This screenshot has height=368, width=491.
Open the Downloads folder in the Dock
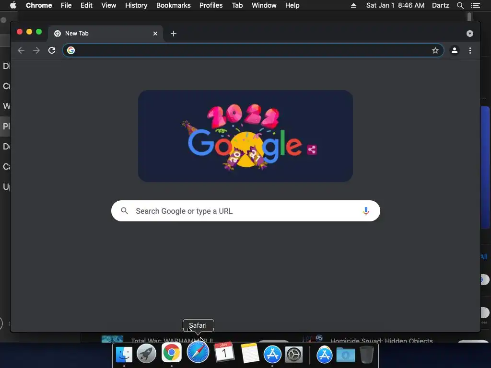346,355
